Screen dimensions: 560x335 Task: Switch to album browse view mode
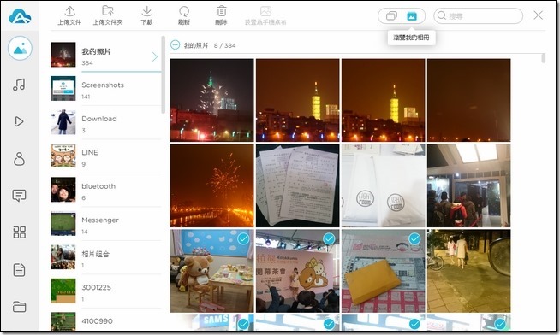413,16
